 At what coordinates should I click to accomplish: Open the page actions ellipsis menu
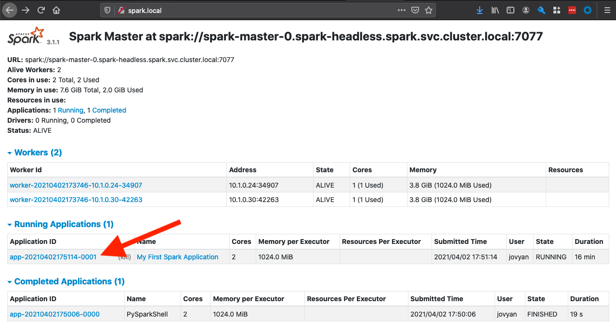point(401,10)
